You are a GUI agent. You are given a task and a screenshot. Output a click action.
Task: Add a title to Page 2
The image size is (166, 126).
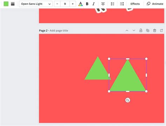coord(59,31)
